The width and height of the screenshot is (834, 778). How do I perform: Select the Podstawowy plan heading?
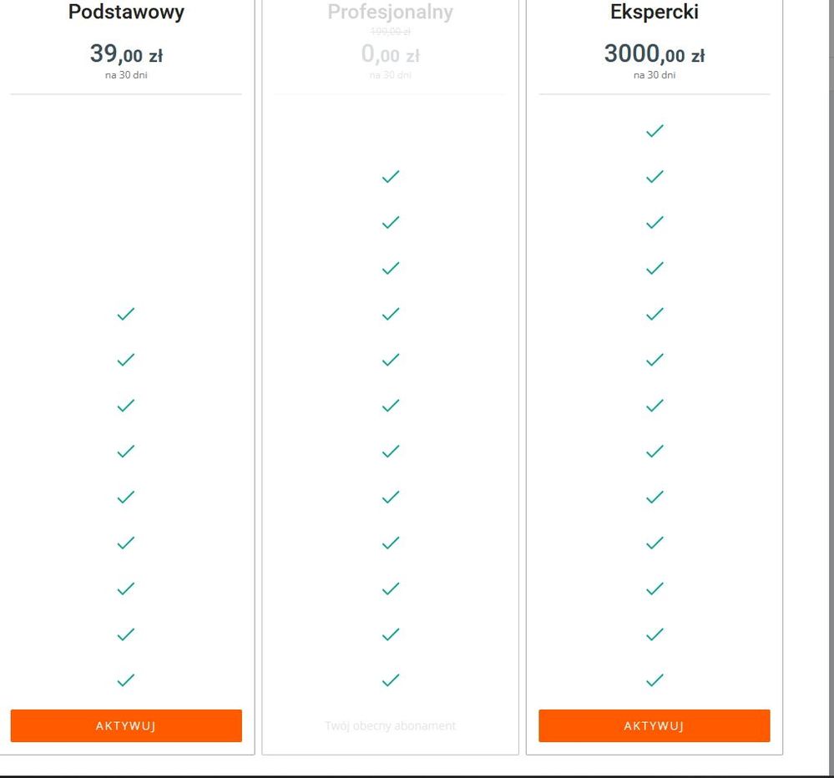coord(126,12)
